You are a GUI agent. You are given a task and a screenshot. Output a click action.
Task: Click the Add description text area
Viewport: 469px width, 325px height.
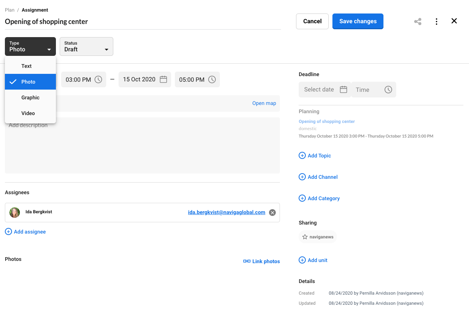[150, 150]
